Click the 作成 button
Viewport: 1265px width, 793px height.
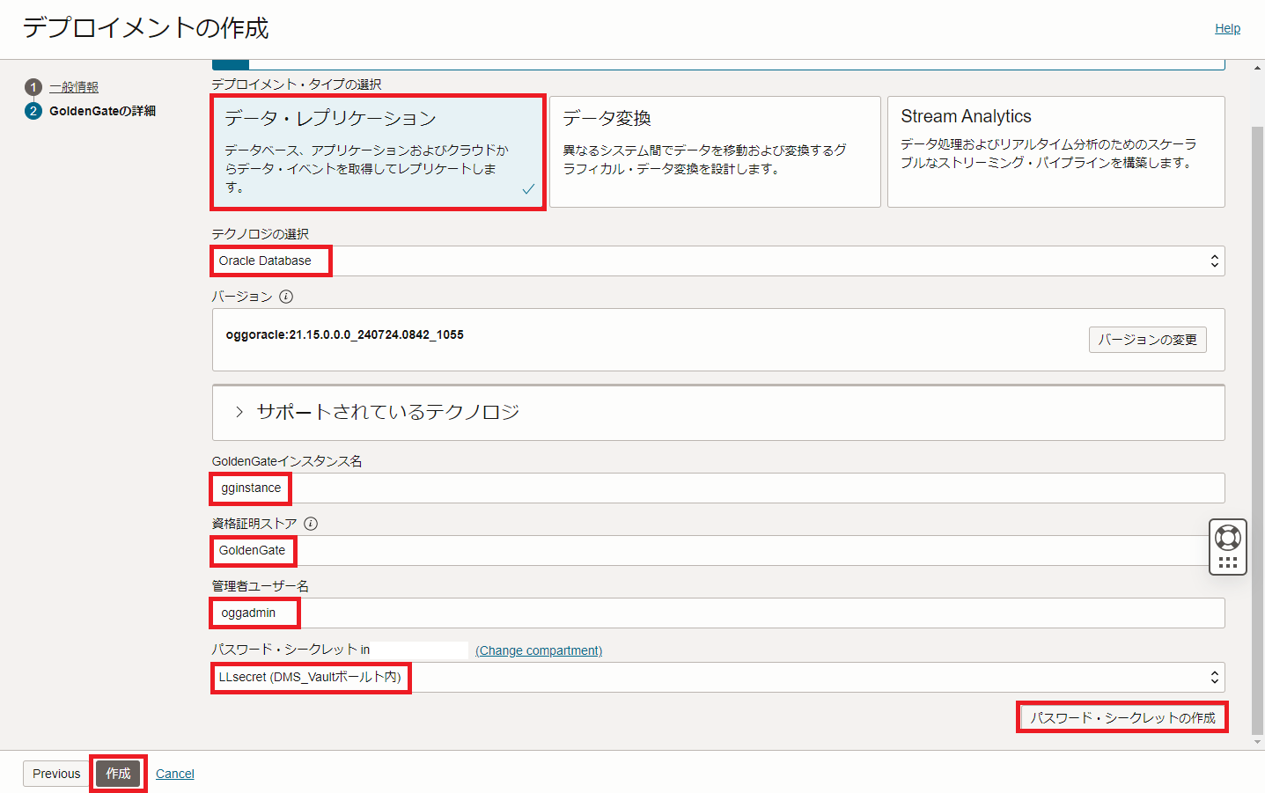pyautogui.click(x=118, y=774)
